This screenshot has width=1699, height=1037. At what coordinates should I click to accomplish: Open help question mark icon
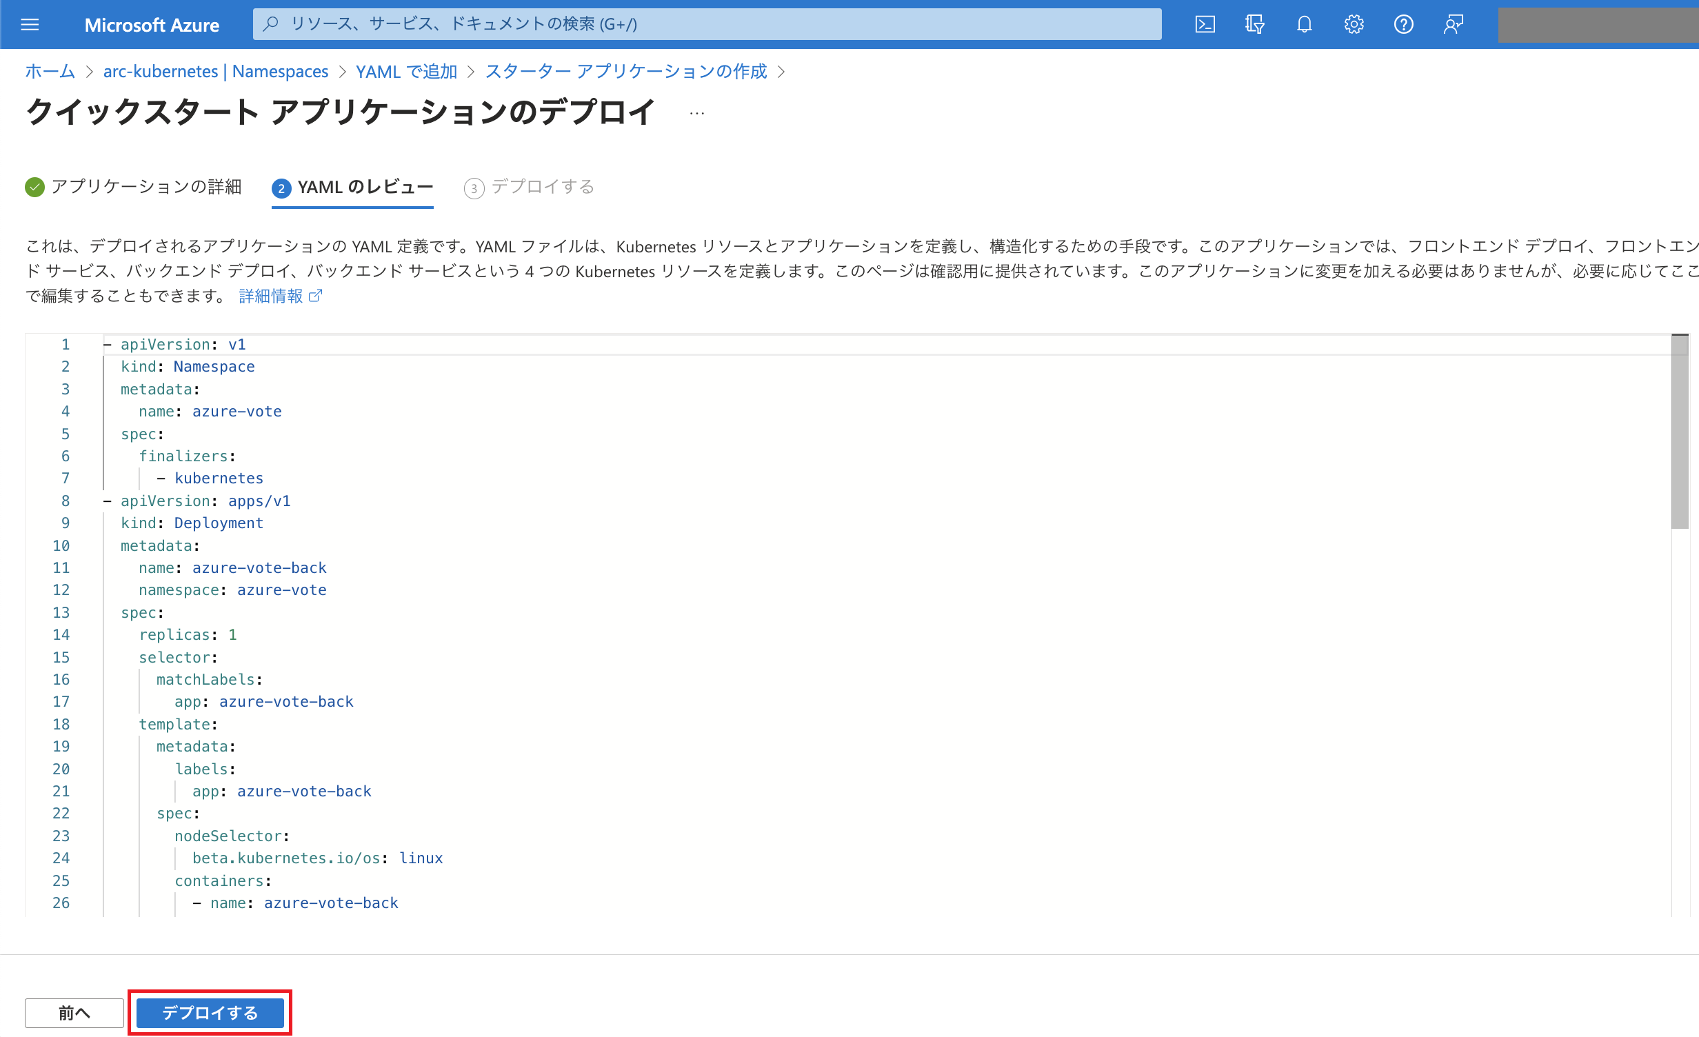point(1403,25)
